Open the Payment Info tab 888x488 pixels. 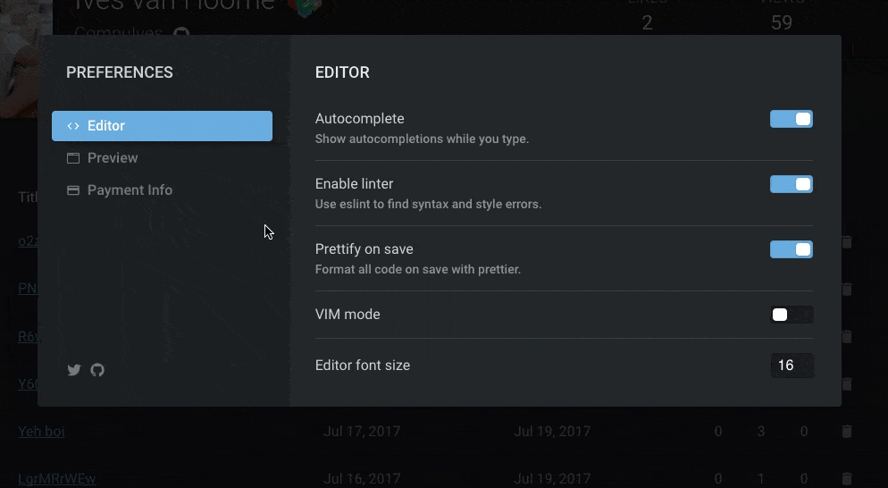point(130,190)
